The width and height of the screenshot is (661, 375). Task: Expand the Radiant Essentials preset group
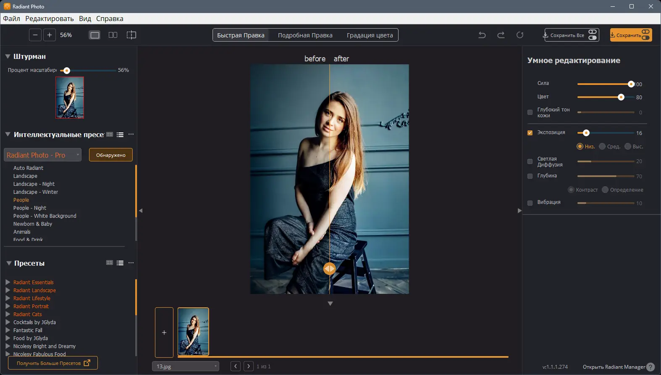[x=8, y=282]
